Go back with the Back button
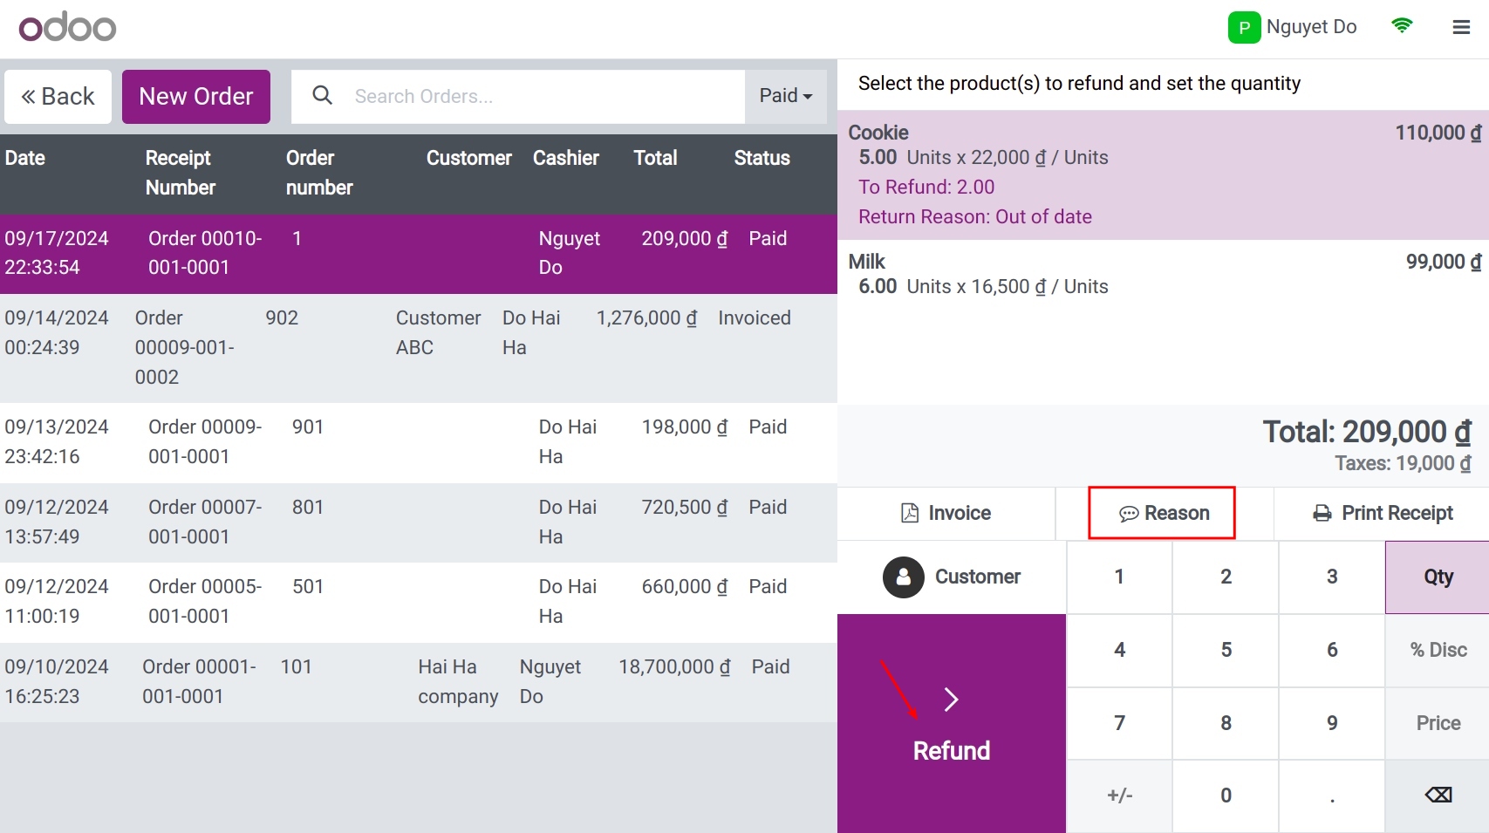Image resolution: width=1489 pixels, height=833 pixels. coord(58,96)
